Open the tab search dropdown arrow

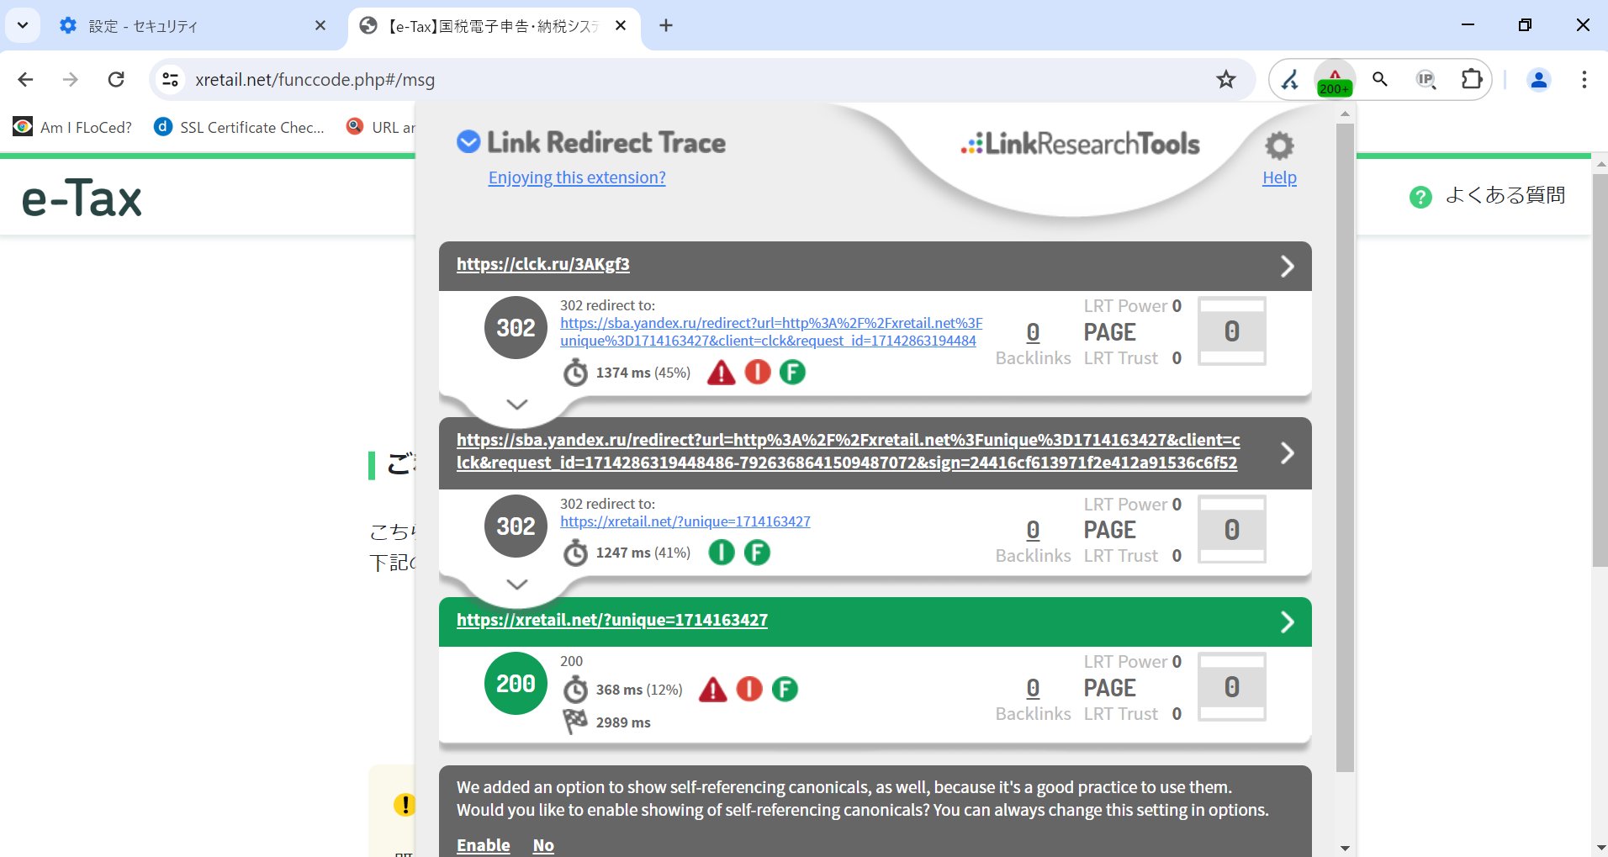click(x=23, y=25)
